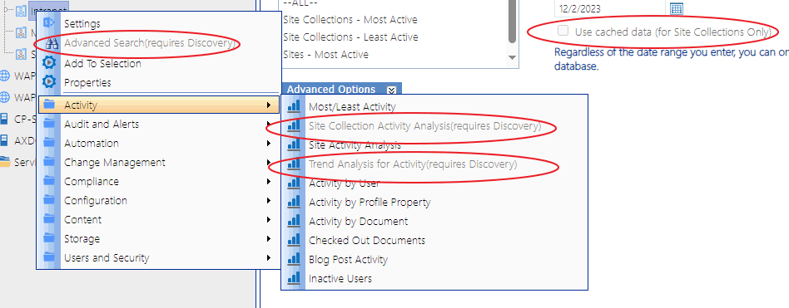789x308 pixels.
Task: Select Sites - Most Active in list
Action: tap(325, 54)
